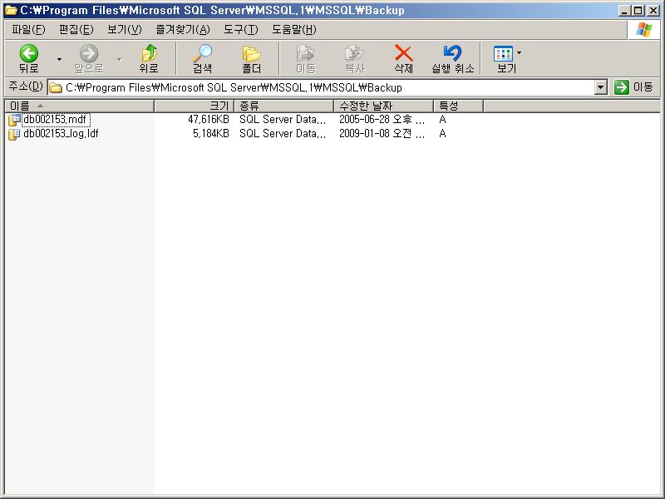Image resolution: width=665 pixels, height=499 pixels.
Task: Sort by the 이름 column header
Action: tap(79, 106)
